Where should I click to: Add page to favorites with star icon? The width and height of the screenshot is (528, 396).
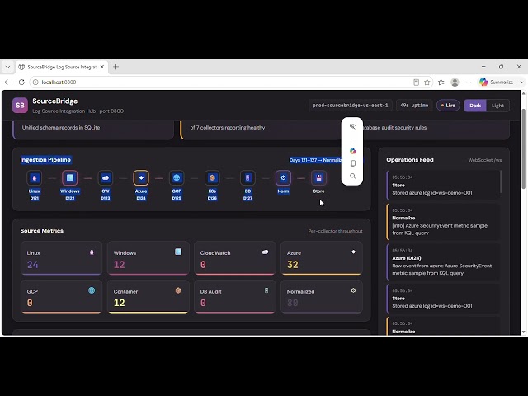coord(427,82)
